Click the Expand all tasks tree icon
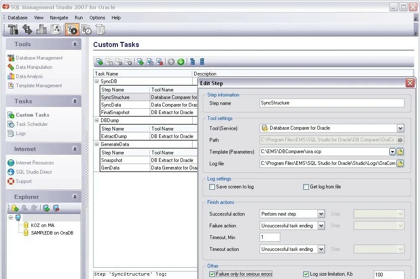This screenshot has width=420, height=279. 192,62
